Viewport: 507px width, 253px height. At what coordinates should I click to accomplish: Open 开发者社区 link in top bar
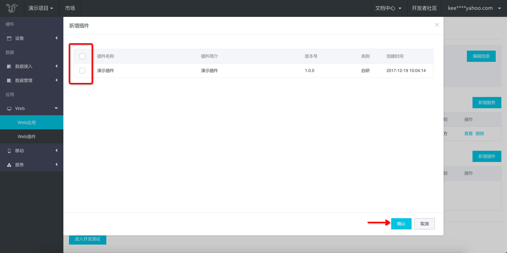[x=424, y=8]
